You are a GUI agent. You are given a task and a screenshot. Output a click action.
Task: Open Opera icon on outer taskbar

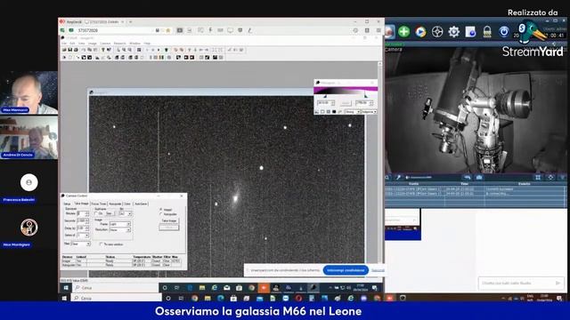298,299
